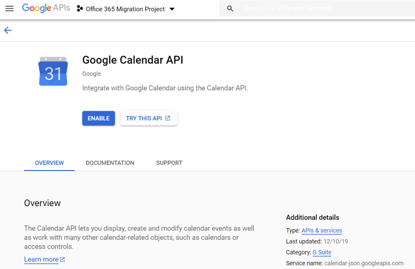415x269 pixels.
Task: Go back using the blue arrow
Action: (x=8, y=31)
